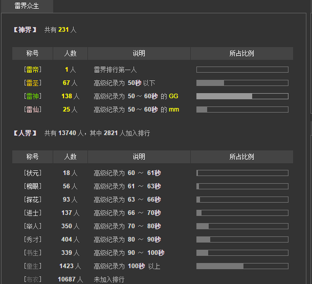Select the 2821 ranked count text

[x=111, y=133]
